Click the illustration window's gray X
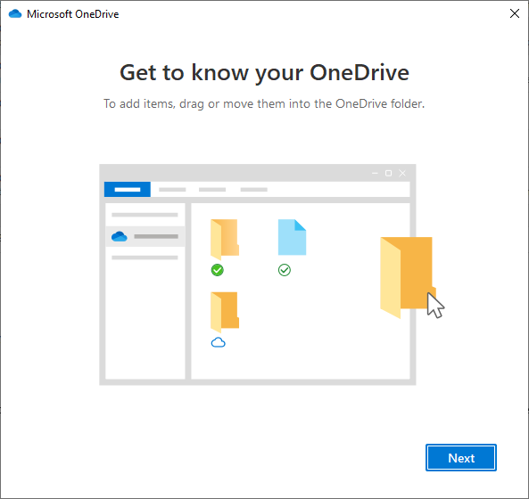529x499 pixels. tap(402, 173)
